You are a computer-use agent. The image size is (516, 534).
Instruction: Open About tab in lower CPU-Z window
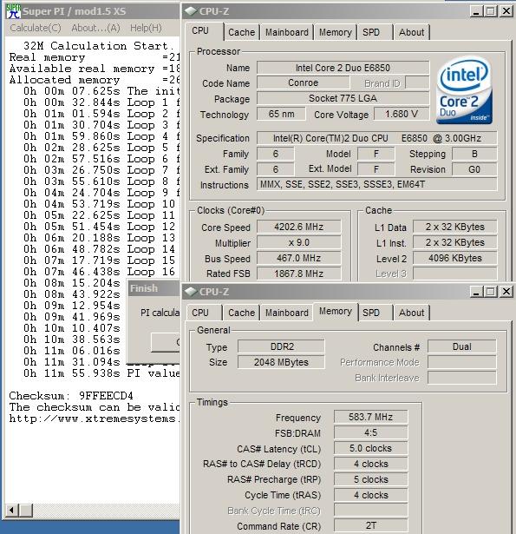click(x=412, y=313)
